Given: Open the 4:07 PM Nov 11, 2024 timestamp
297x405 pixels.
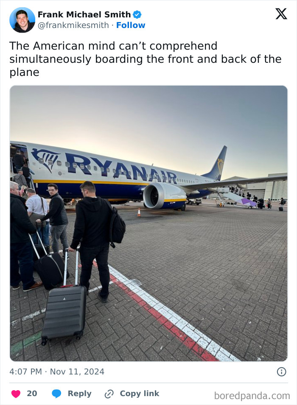Looking at the screenshot, I should 57,371.
